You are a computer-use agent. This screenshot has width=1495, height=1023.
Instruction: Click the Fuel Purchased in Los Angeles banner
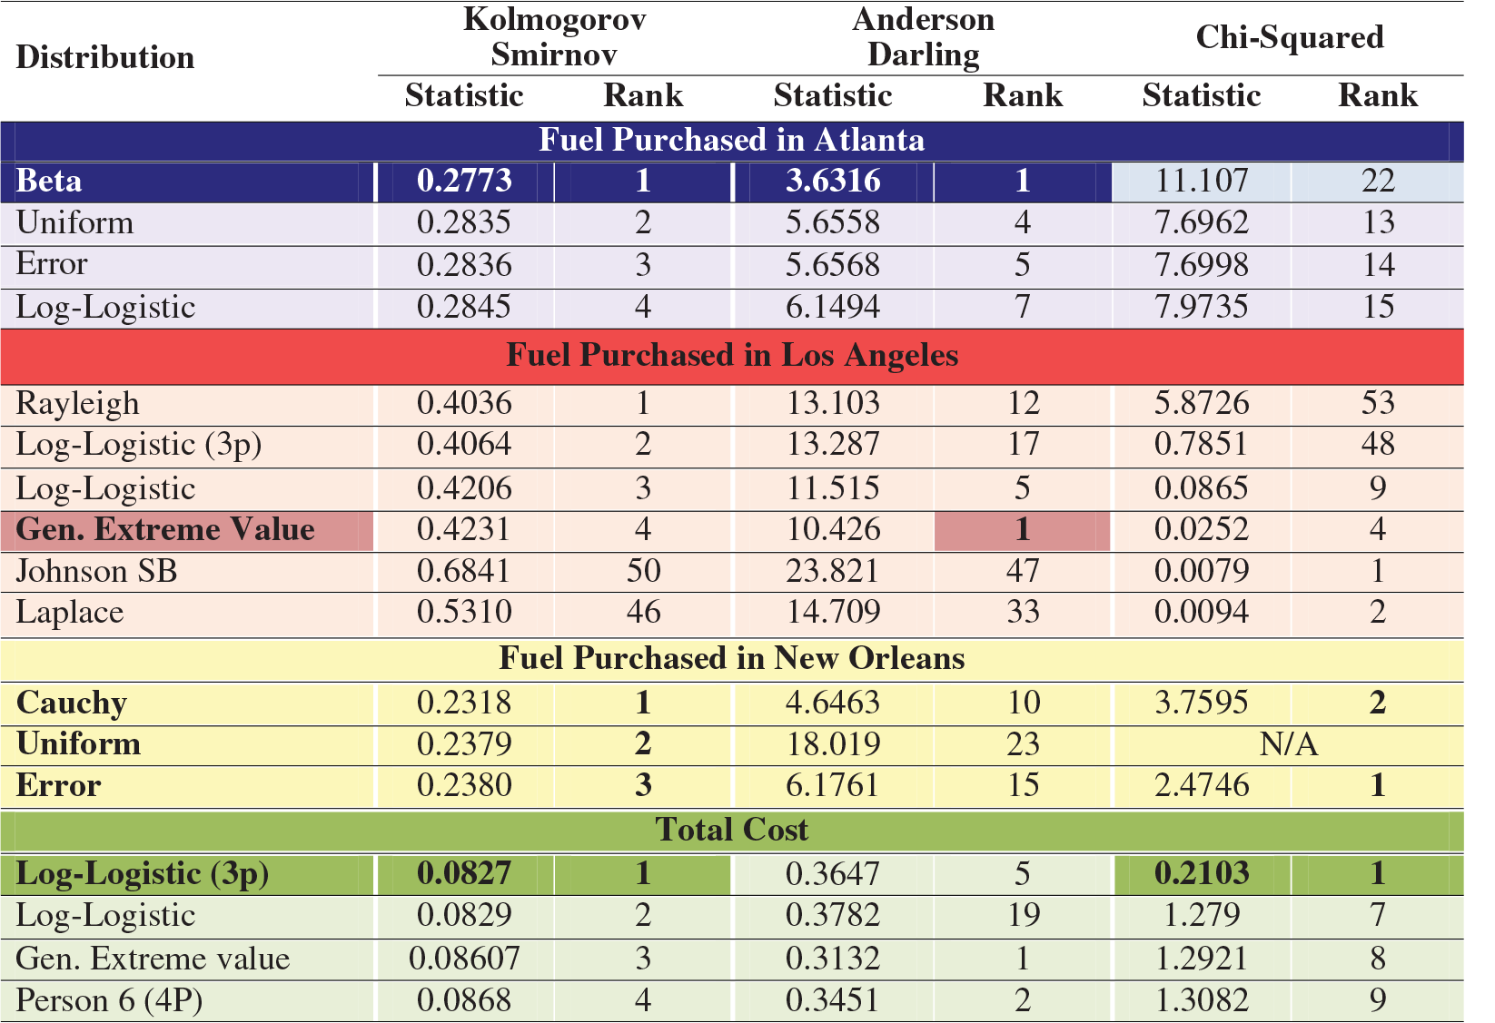pos(731,355)
